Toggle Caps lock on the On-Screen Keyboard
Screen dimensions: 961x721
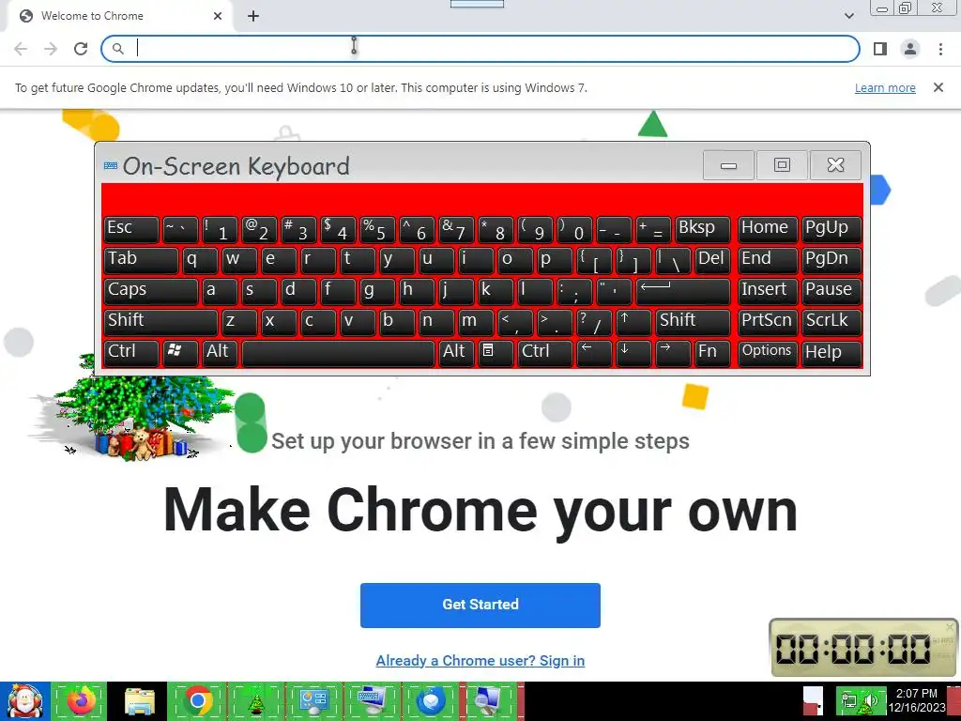click(x=151, y=291)
